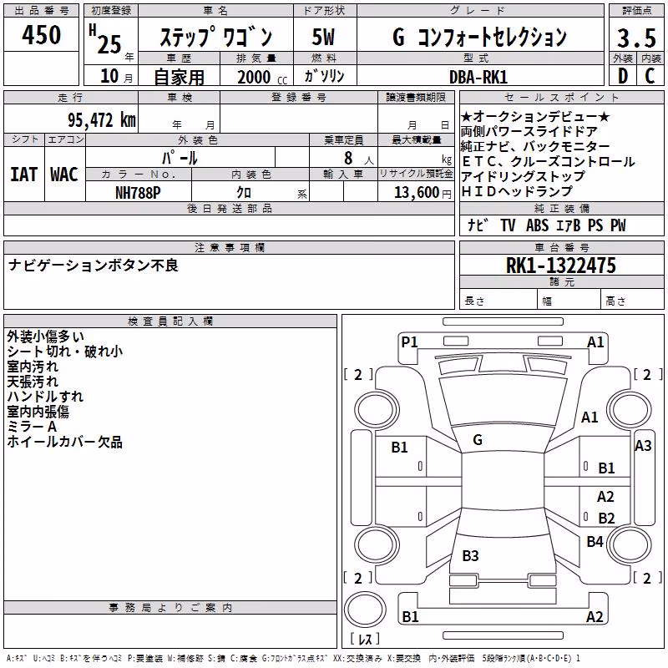Click the inspector note シート切れ・破れ小
The image size is (668, 668).
click(65, 352)
